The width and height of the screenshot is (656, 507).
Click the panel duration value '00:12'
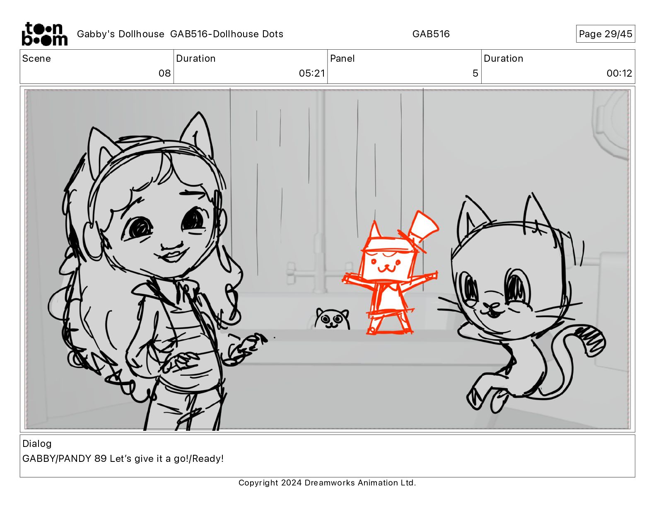[x=619, y=73]
